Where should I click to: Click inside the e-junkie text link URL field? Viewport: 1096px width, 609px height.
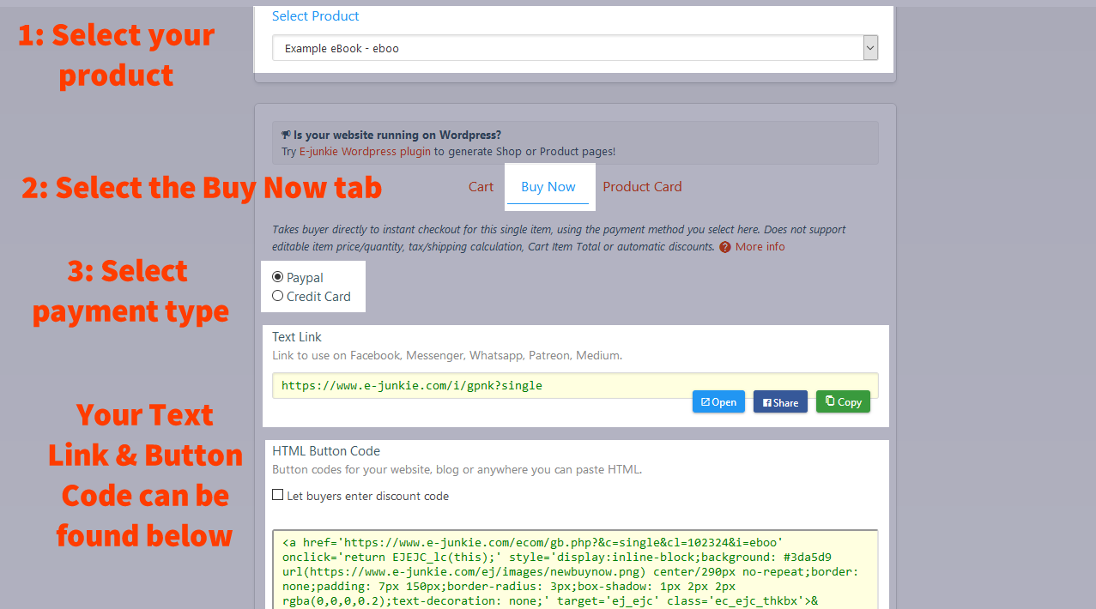[481, 386]
